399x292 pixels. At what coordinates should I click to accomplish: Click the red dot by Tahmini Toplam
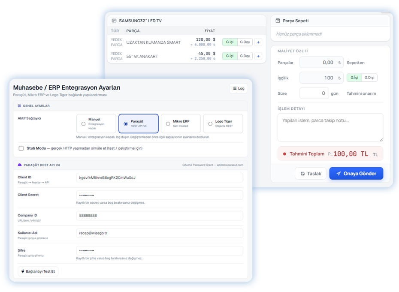click(284, 154)
